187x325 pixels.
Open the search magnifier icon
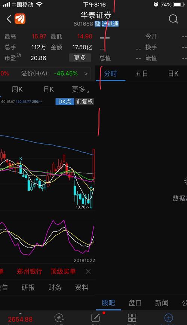click(x=173, y=19)
